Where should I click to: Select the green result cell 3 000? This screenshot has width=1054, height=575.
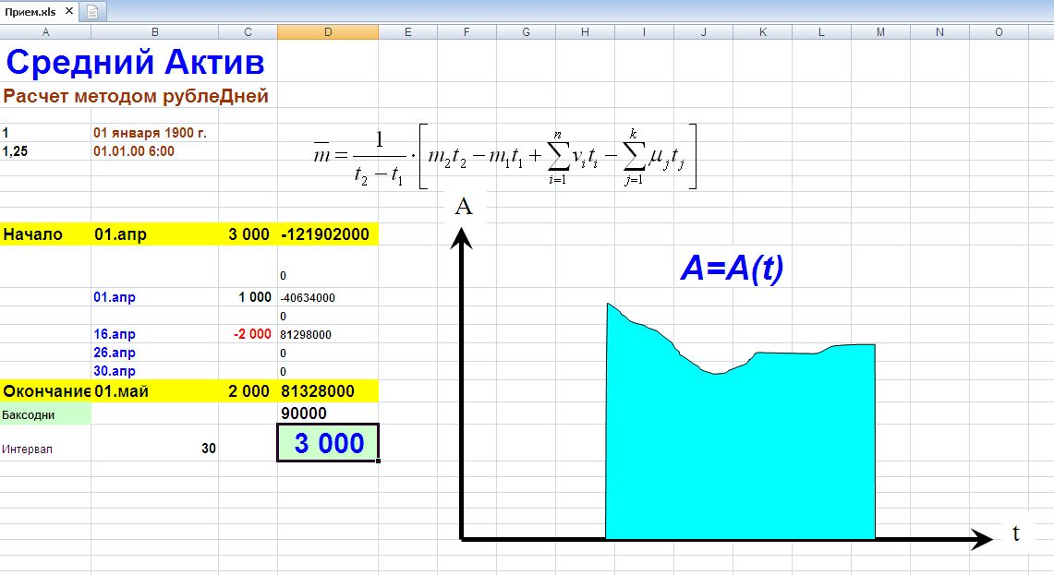click(x=328, y=444)
